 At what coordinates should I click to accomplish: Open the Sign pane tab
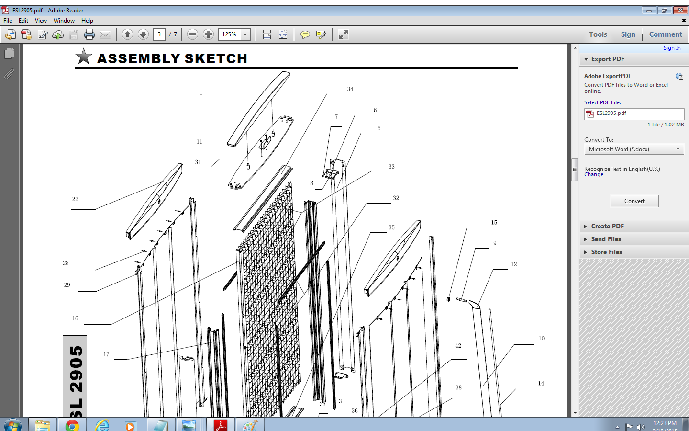point(628,34)
